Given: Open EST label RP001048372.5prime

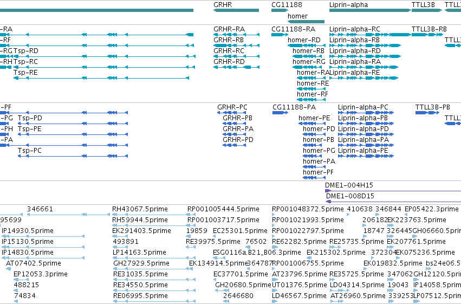Looking at the screenshot, I should [x=308, y=209].
